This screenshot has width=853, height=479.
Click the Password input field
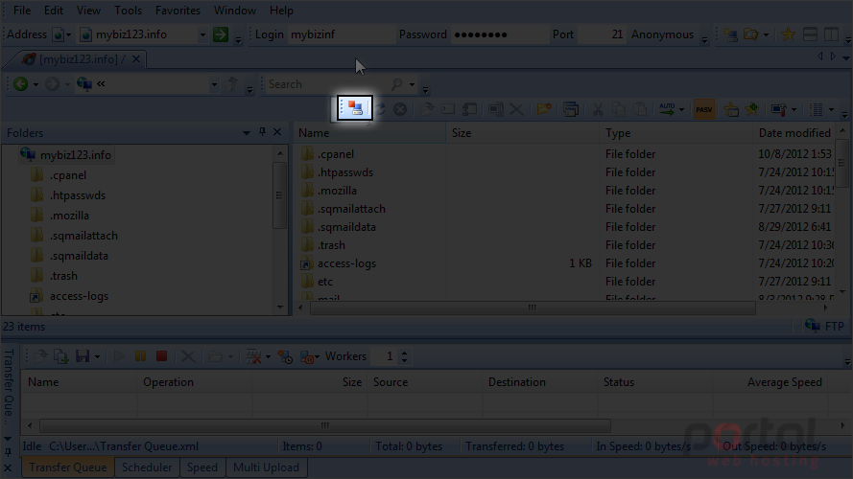[x=500, y=34]
